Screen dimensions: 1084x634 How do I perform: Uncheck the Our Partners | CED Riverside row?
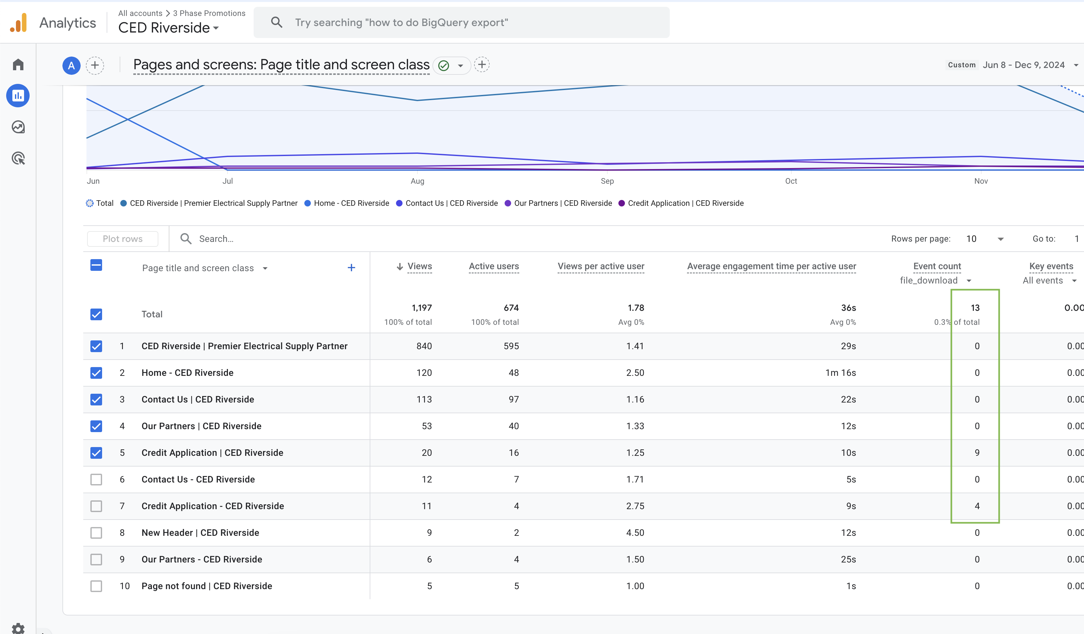click(96, 426)
